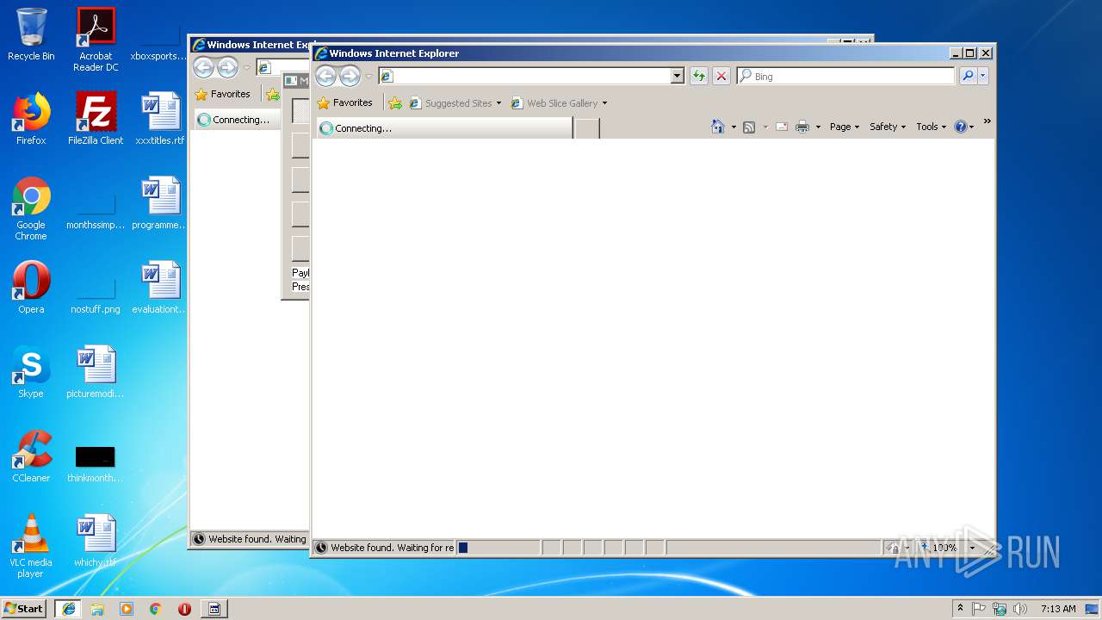Open search provider dropdown arrow
The width and height of the screenshot is (1102, 620).
[x=982, y=76]
